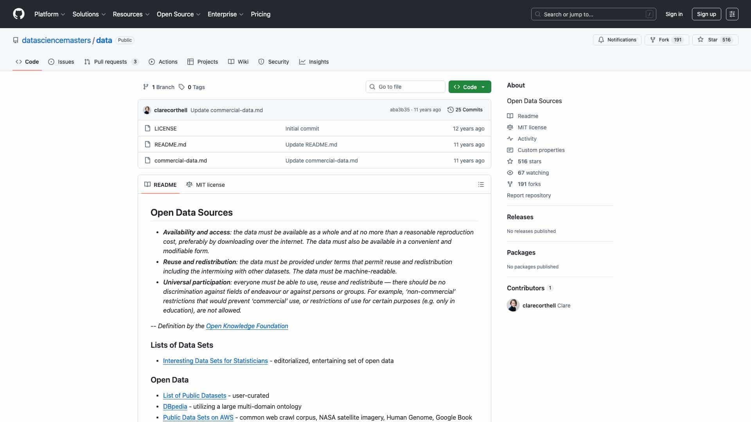Click the star icon beside 516 stars
The image size is (751, 422).
point(510,161)
